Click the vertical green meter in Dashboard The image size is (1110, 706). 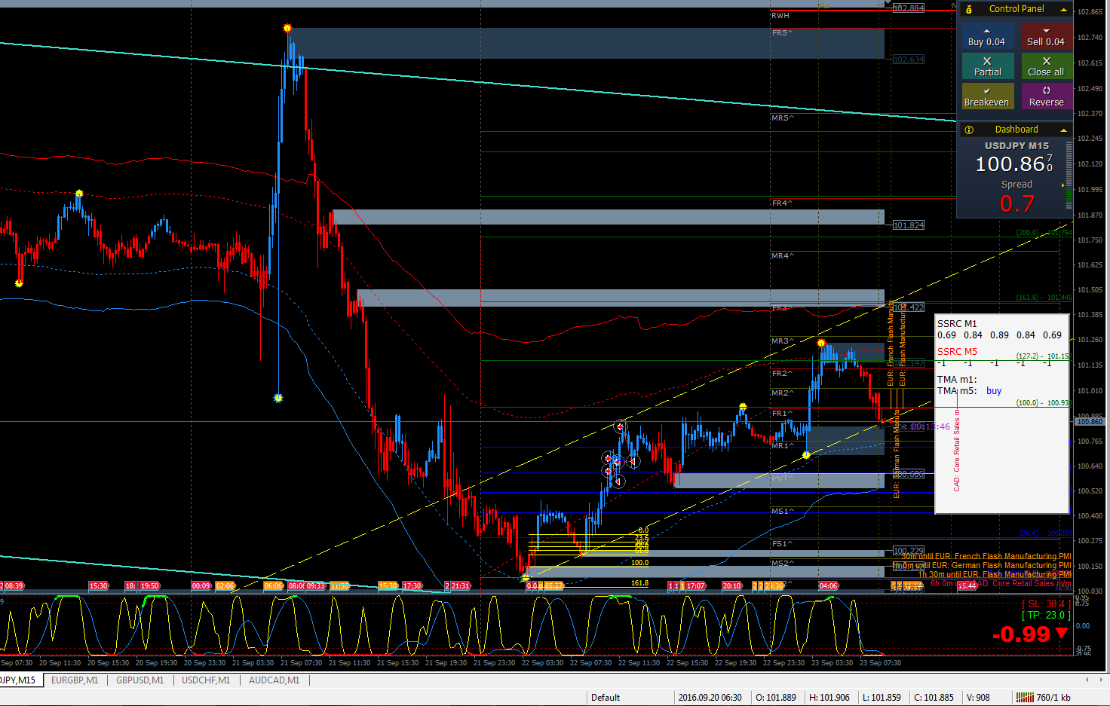[x=1069, y=176]
